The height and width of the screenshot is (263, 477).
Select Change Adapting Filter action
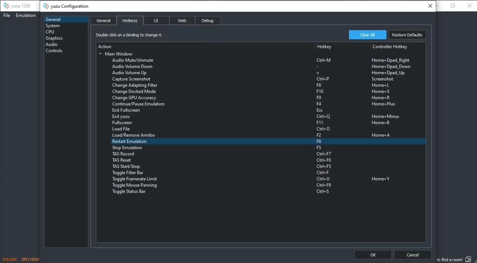pos(135,85)
